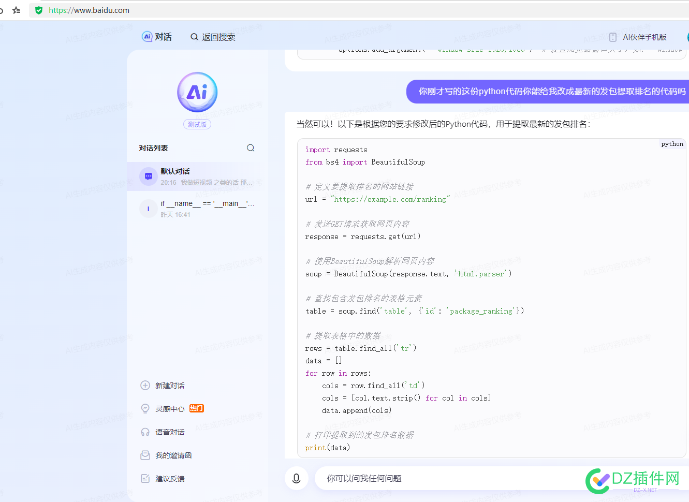Click the browser favorites star icon
Image resolution: width=689 pixels, height=502 pixels.
tap(17, 10)
